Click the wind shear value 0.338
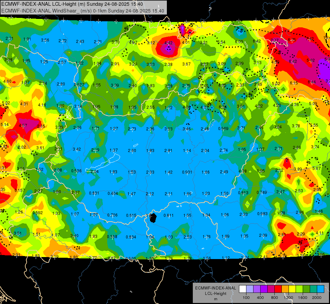Image resolution: width=330 pixels, height=304 pixels. pyautogui.click(x=112, y=236)
